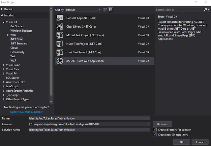Viewport: 211px width, 146px height.
Task: Toggle Create new Git repository checkbox
Action: (x=155, y=134)
